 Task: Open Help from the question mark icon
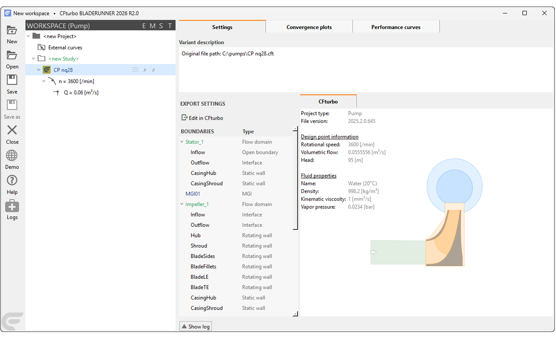coord(12,180)
